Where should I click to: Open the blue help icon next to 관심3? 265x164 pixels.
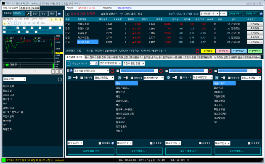[59, 14]
